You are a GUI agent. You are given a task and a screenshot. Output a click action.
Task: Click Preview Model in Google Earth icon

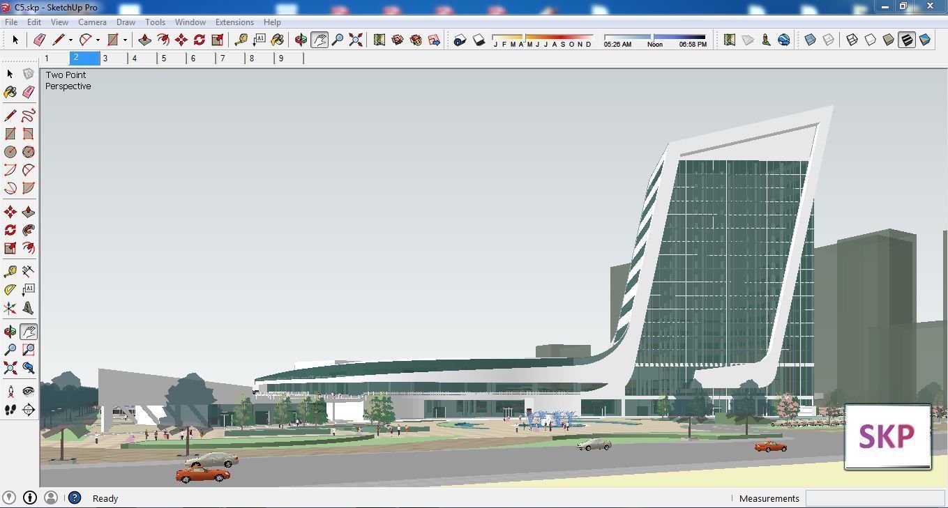click(784, 40)
